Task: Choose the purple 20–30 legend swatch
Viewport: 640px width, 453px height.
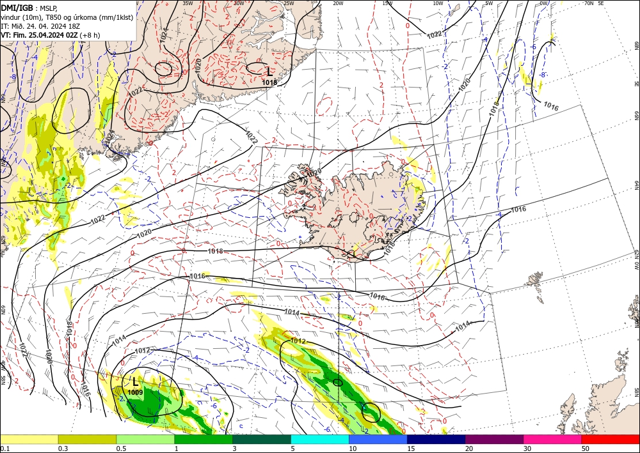Action: click(x=494, y=439)
